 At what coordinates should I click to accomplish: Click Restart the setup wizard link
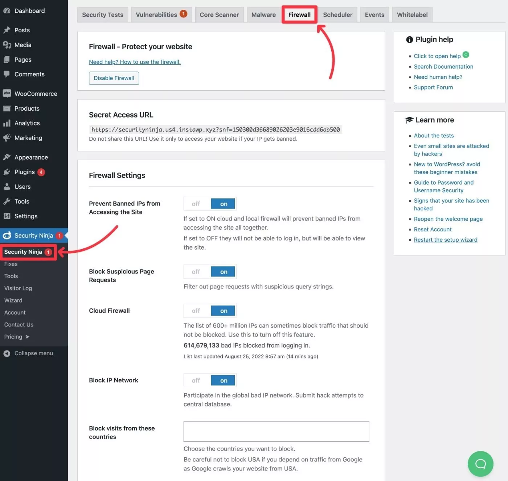pos(446,240)
